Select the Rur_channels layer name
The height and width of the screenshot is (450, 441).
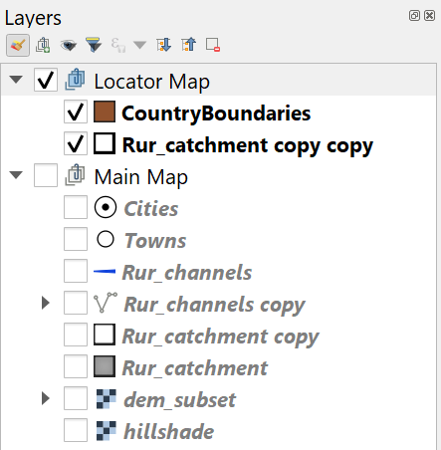click(x=187, y=273)
